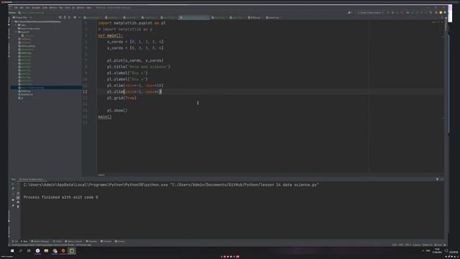The image size is (460, 259).
Task: Open the Services tool tab
Action: [x=120, y=242]
